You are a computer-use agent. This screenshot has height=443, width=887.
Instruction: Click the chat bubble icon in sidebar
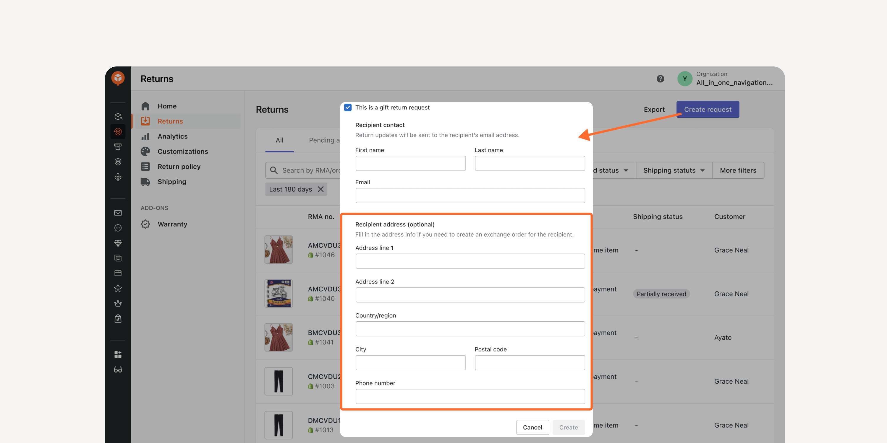click(x=118, y=228)
